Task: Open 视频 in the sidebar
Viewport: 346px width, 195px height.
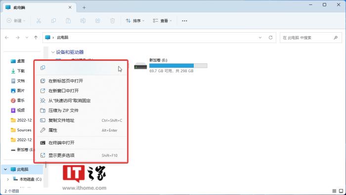Action: [18, 110]
